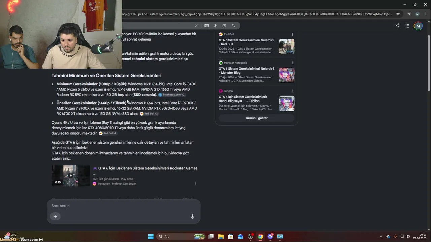Image resolution: width=431 pixels, height=242 pixels.
Task: Switch to Google Chrome on the taskbar
Action: click(x=260, y=236)
